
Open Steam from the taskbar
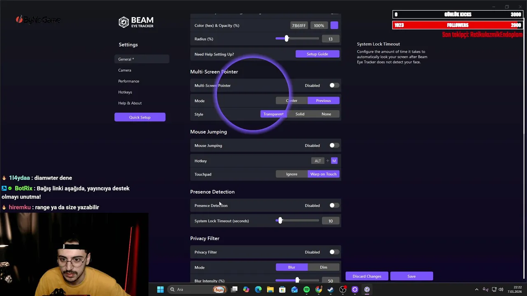click(x=331, y=289)
